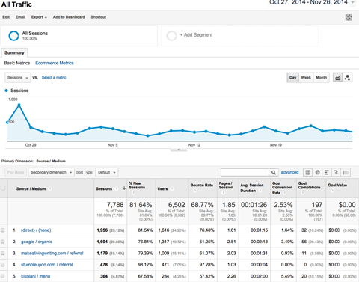Click the Sessions sort arrow
Image resolution: width=359 pixels, height=282 pixels.
click(x=124, y=188)
